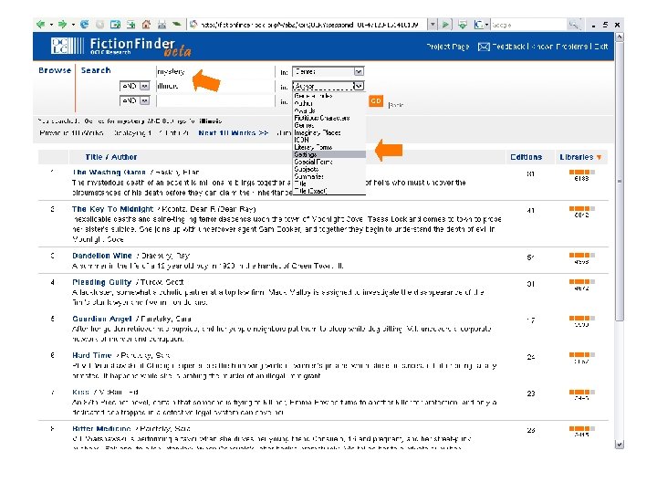657x493 pixels.
Task: Click the libraries bar for Pleading Guilty
Action: (x=581, y=282)
